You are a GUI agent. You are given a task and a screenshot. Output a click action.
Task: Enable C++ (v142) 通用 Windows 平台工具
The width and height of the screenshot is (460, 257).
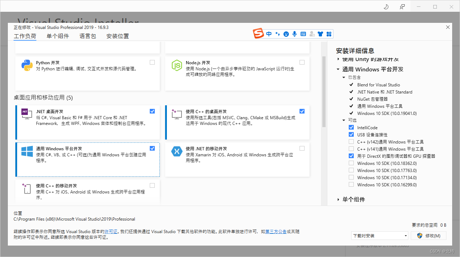tap(351, 142)
